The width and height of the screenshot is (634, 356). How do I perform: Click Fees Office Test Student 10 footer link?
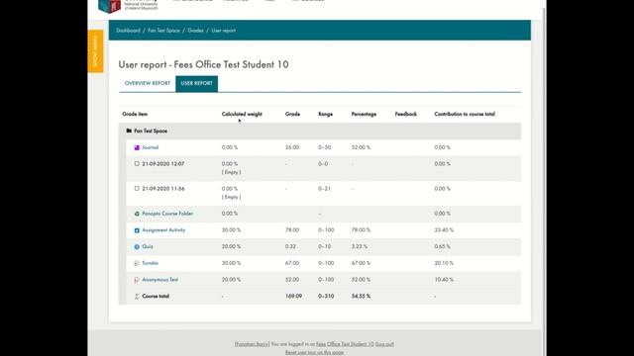click(345, 344)
